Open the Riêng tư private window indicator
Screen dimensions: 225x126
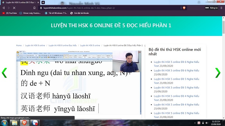point(212,8)
